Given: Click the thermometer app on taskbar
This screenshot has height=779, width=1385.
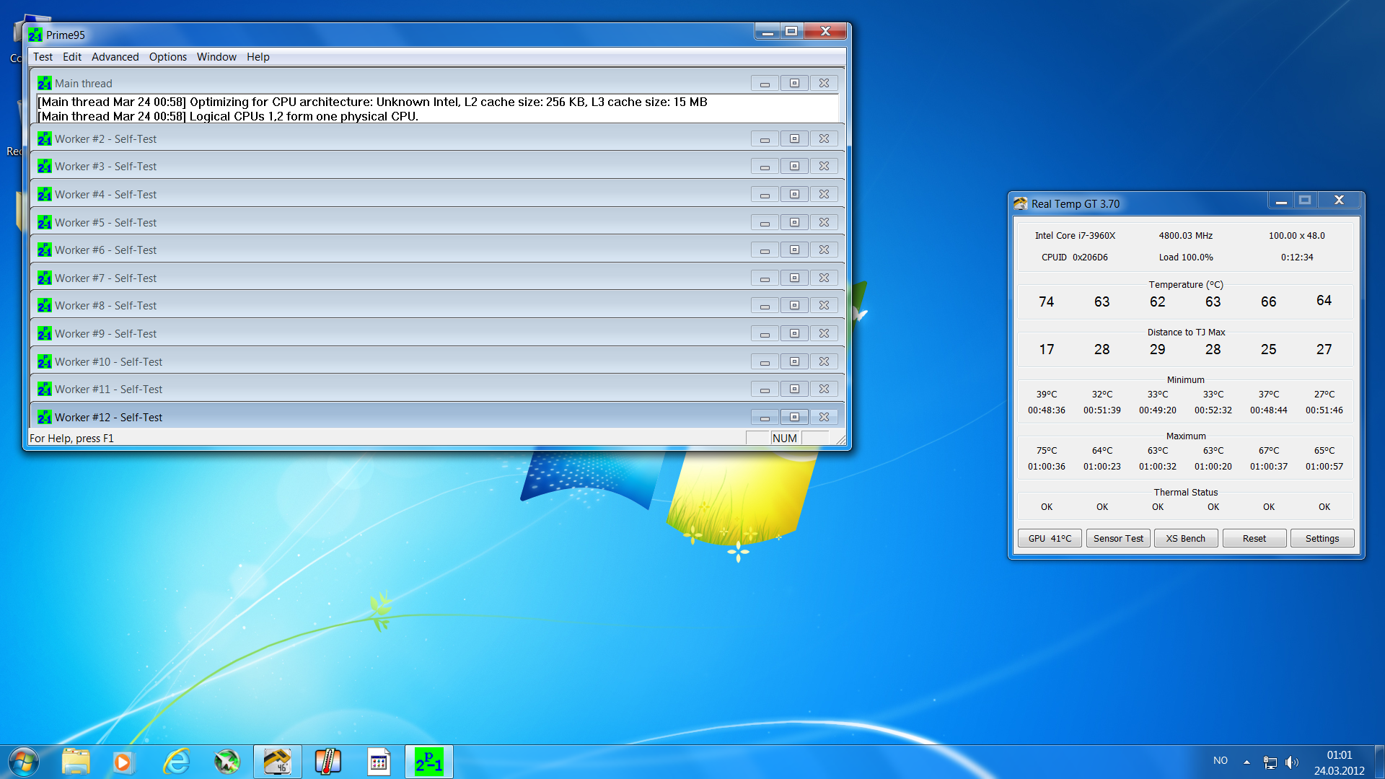Looking at the screenshot, I should click(x=327, y=762).
